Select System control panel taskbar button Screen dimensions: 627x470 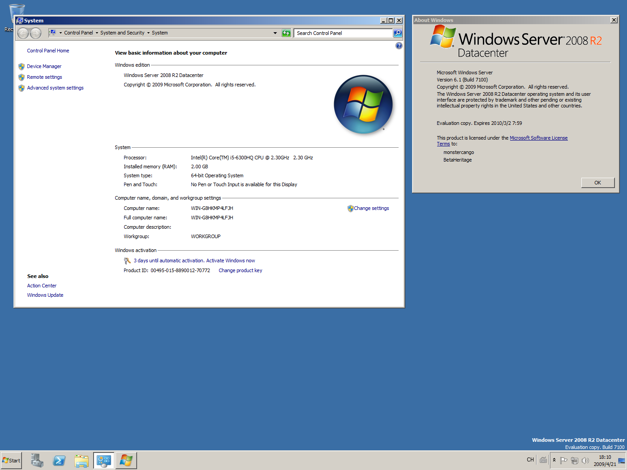[x=104, y=460]
